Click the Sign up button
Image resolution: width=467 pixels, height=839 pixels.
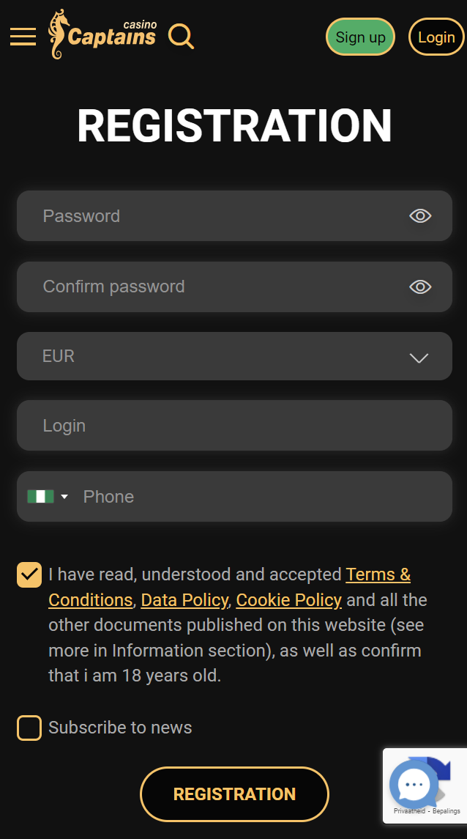pos(360,37)
